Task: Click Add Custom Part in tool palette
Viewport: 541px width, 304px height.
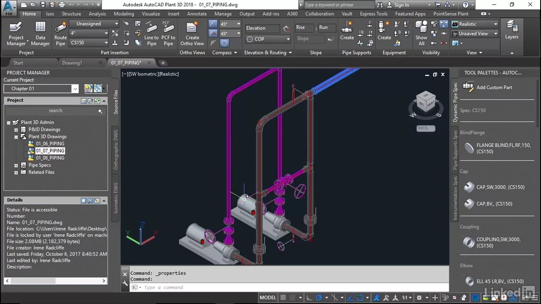Action: 494,87
